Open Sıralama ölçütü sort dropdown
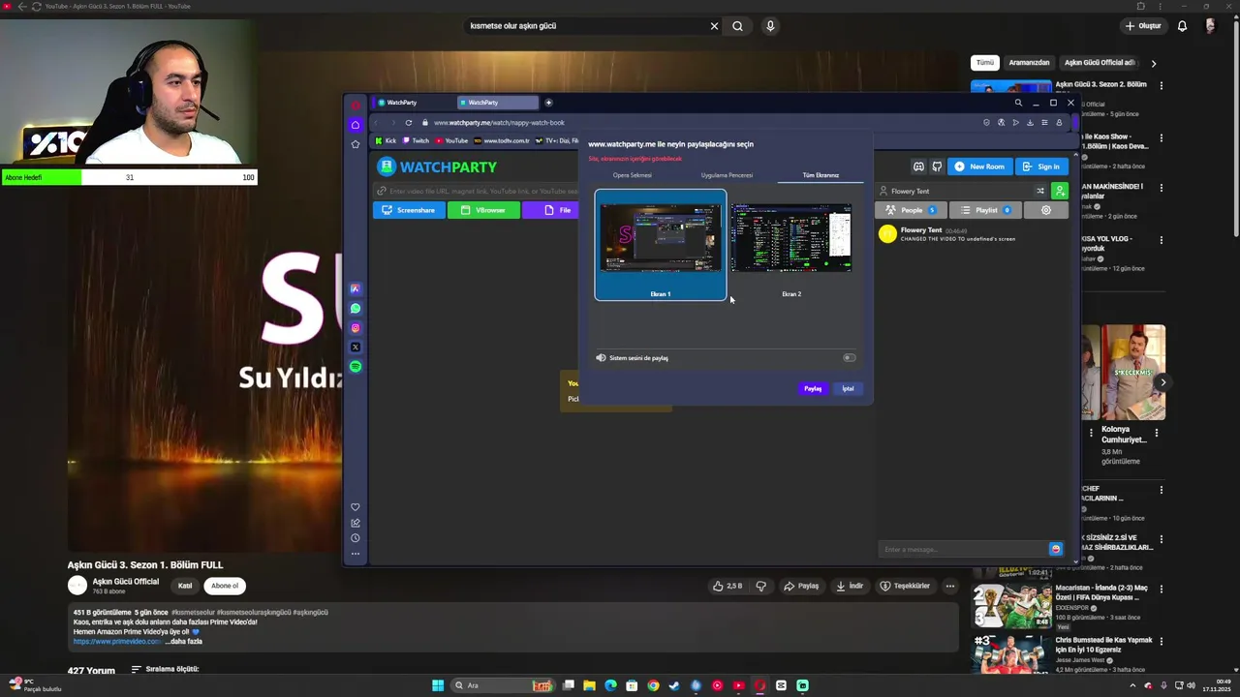Image resolution: width=1240 pixels, height=697 pixels. pyautogui.click(x=165, y=670)
